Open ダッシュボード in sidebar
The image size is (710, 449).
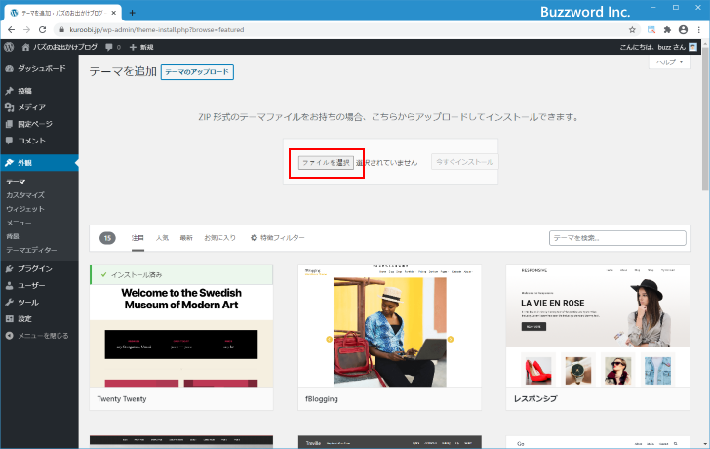tap(39, 68)
